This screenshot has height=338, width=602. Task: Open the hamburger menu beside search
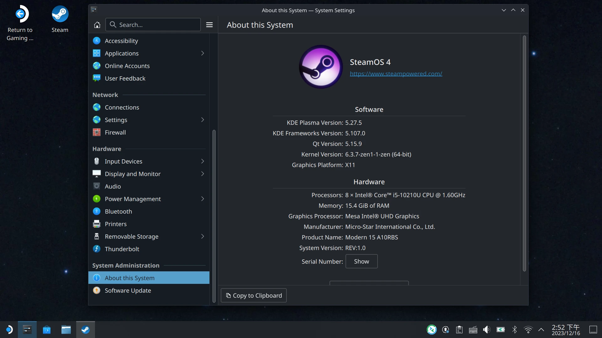(x=209, y=25)
